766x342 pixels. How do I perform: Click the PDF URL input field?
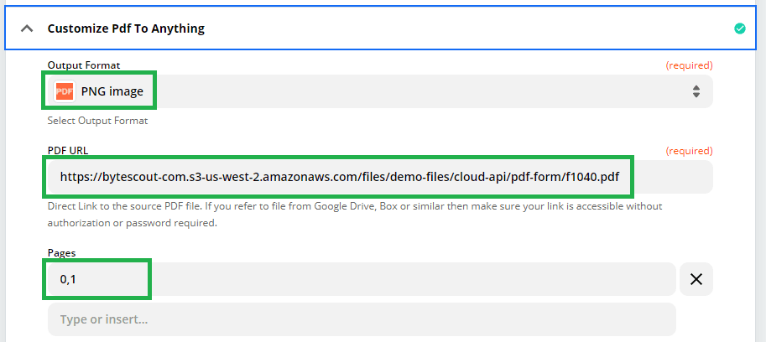[378, 177]
